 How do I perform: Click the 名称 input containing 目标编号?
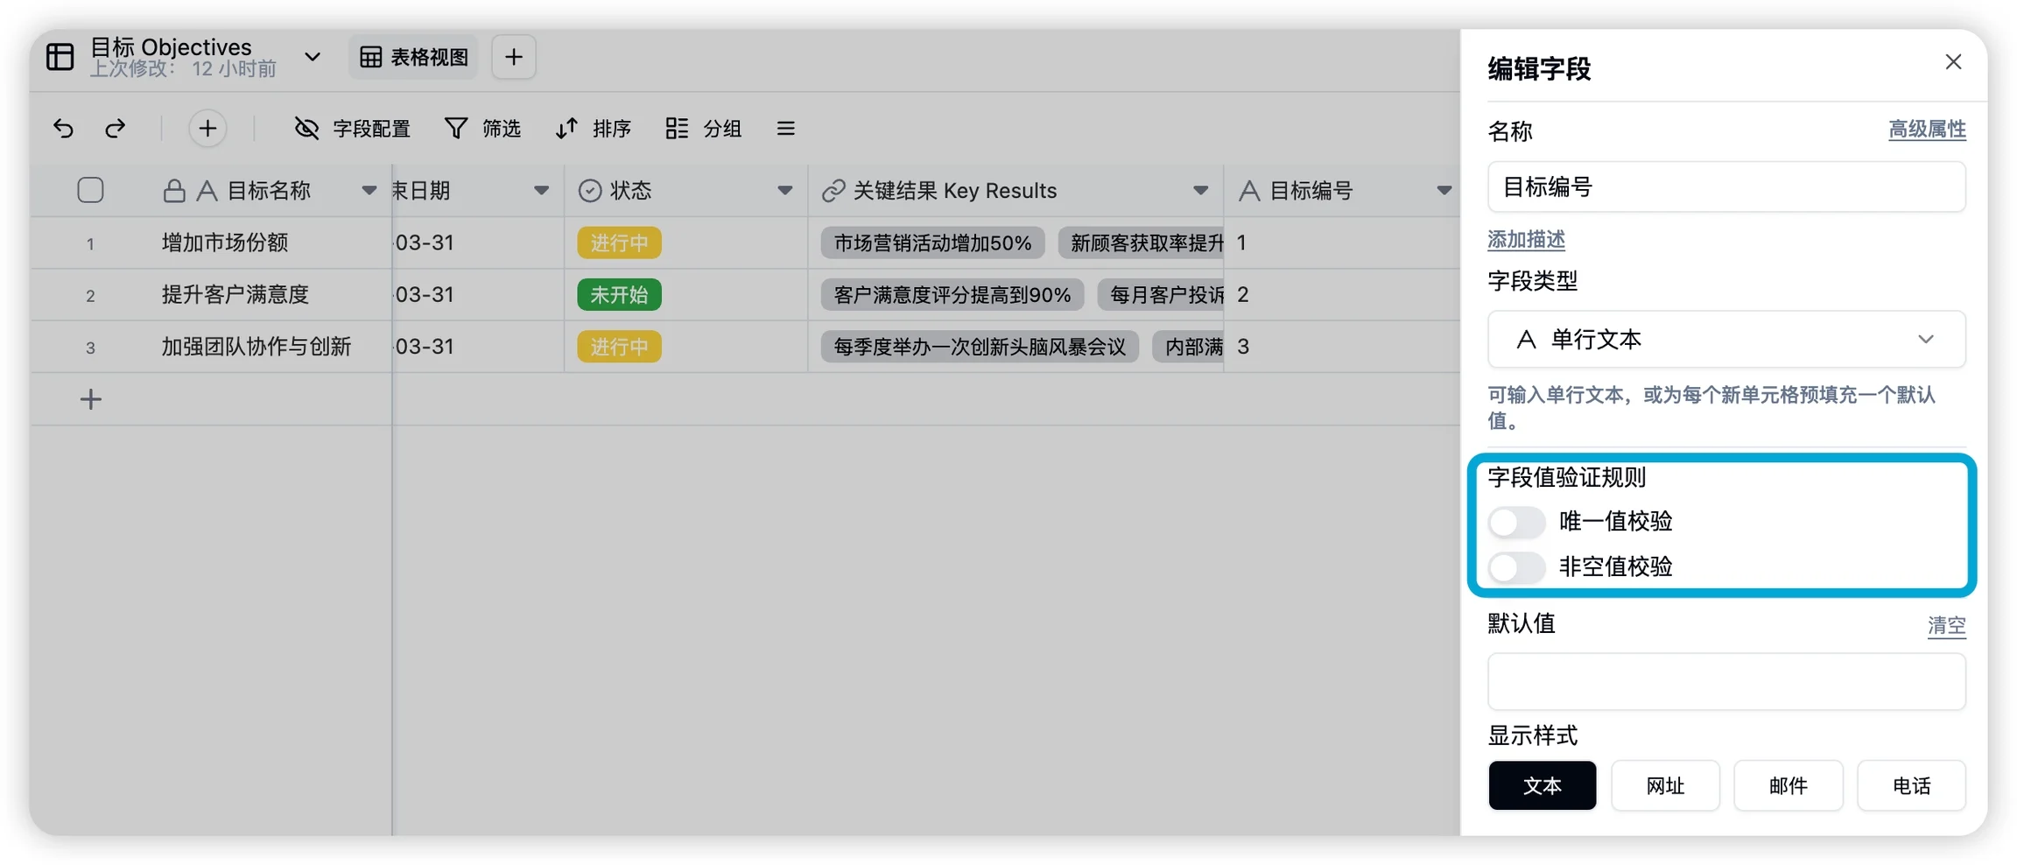(x=1726, y=186)
